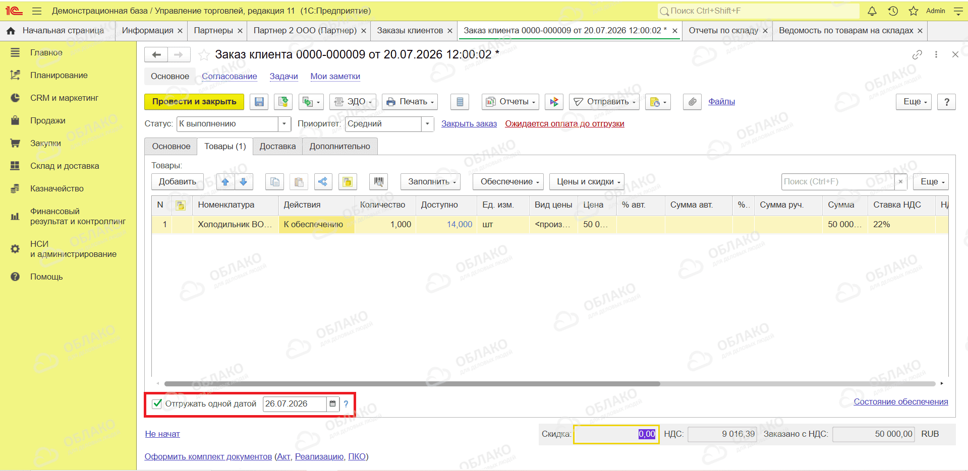Image resolution: width=968 pixels, height=471 pixels.
Task: Click the Закрыть заказ link
Action: click(x=469, y=124)
